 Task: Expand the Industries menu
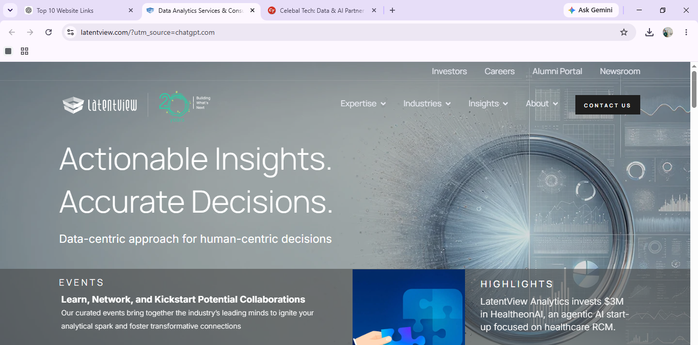tap(427, 104)
